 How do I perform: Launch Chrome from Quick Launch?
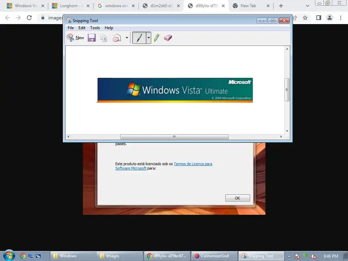[x=22, y=256]
